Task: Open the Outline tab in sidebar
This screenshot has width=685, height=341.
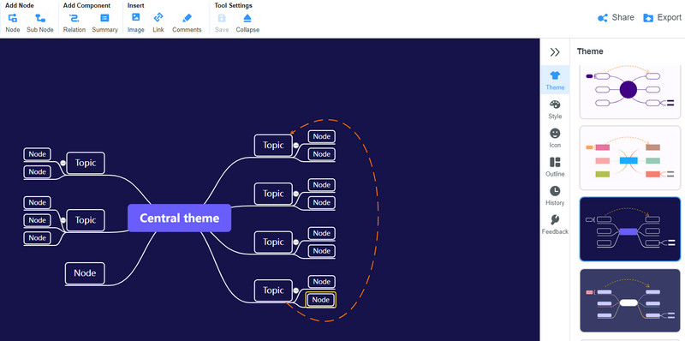Action: (555, 167)
